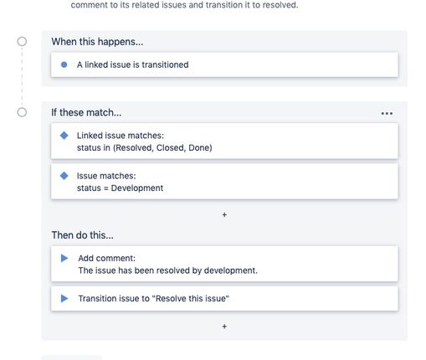The width and height of the screenshot is (426, 360).
Task: Select the circle node beside When this happens
Action: (x=22, y=42)
